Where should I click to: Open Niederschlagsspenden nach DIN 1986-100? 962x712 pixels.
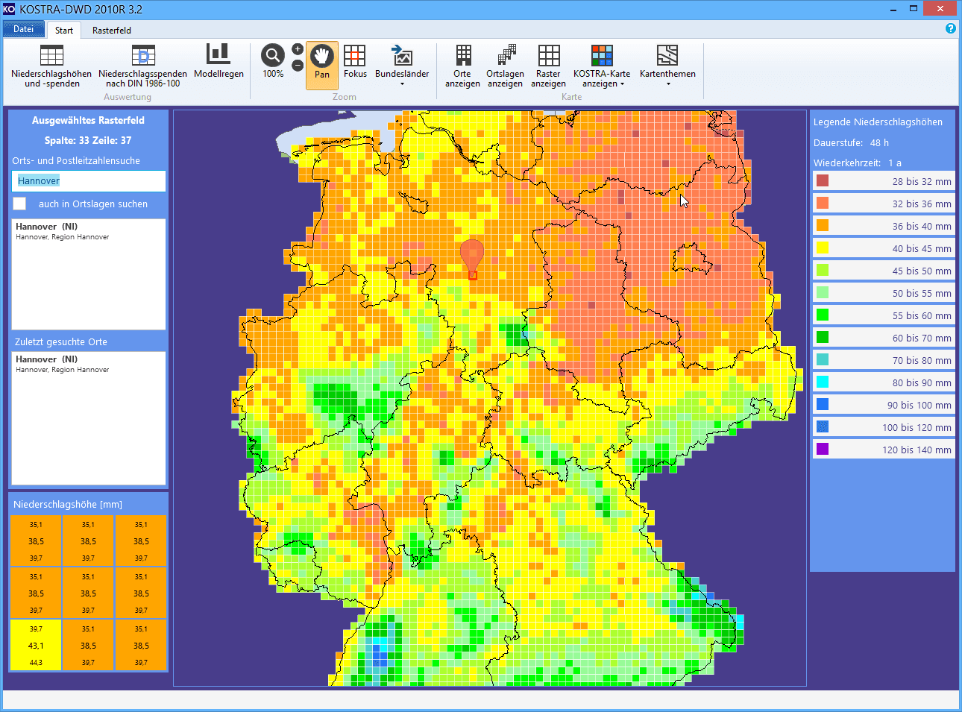point(142,66)
